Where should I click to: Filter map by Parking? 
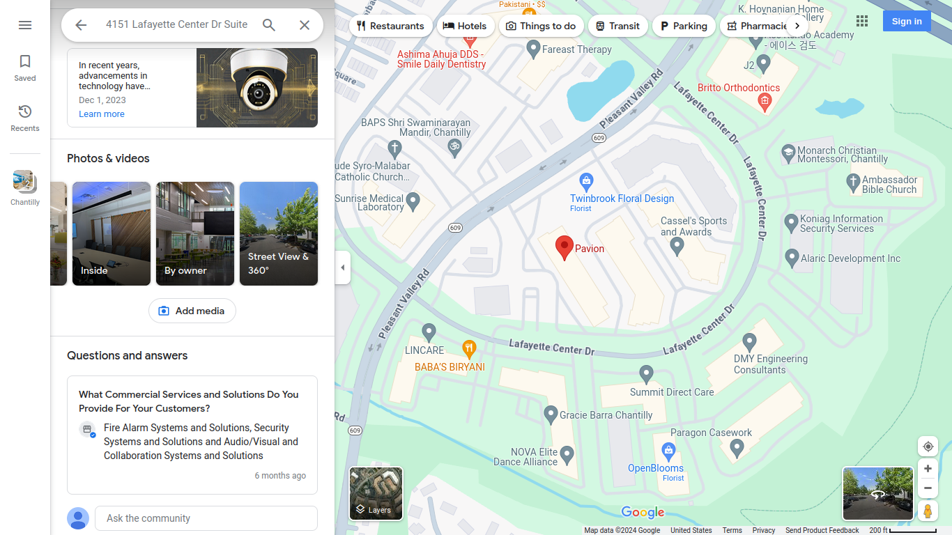click(684, 26)
